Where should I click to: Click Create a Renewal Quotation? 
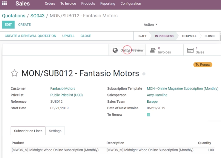(30, 36)
